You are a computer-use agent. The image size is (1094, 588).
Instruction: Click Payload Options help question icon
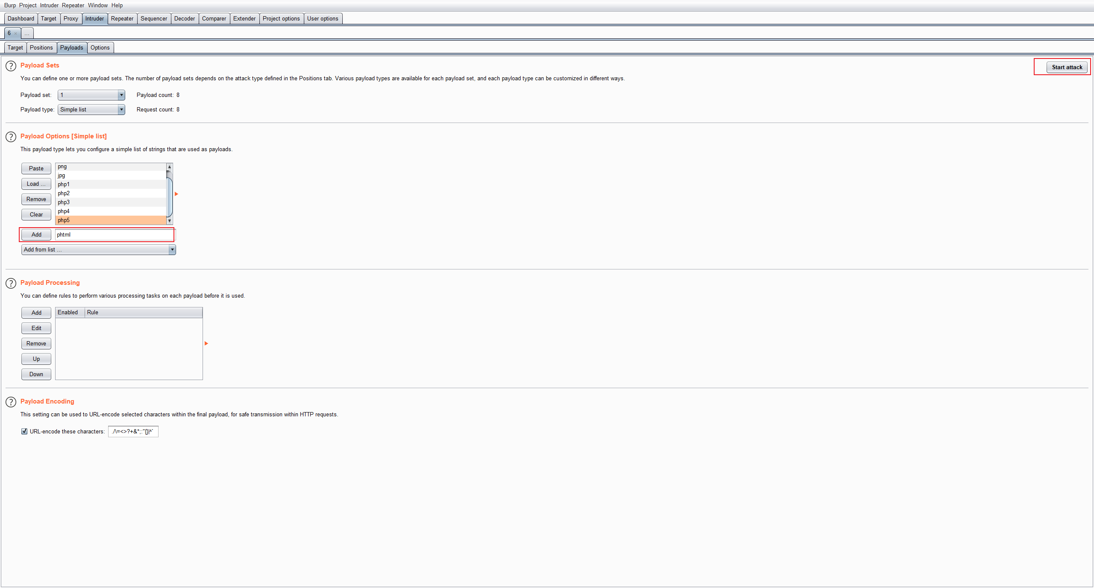[x=11, y=137]
